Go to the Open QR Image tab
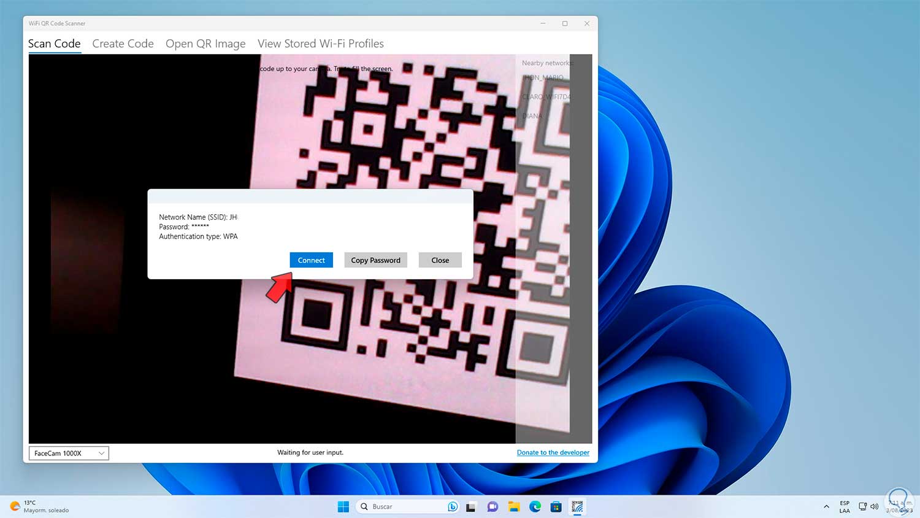The height and width of the screenshot is (518, 920). coord(205,44)
